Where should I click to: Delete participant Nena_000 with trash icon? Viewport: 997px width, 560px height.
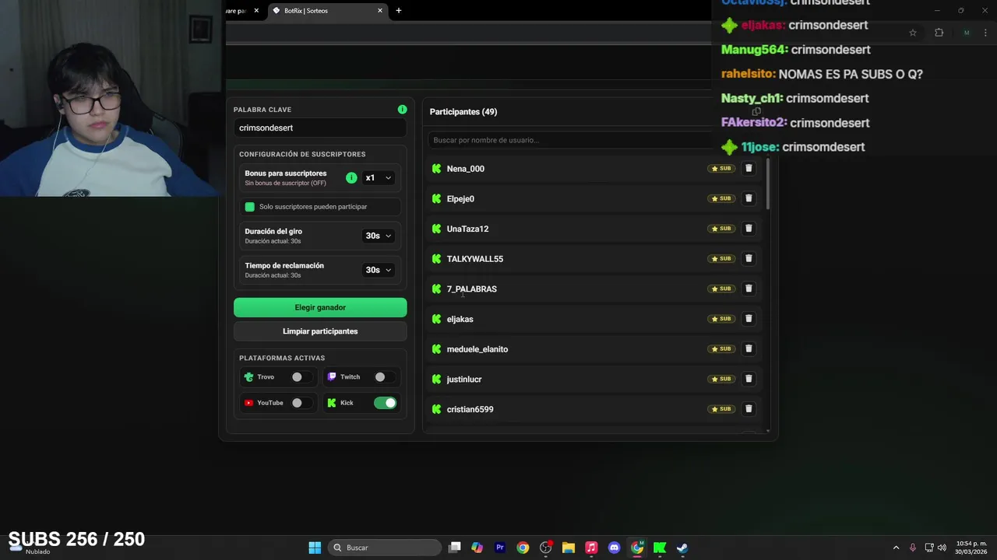749,168
